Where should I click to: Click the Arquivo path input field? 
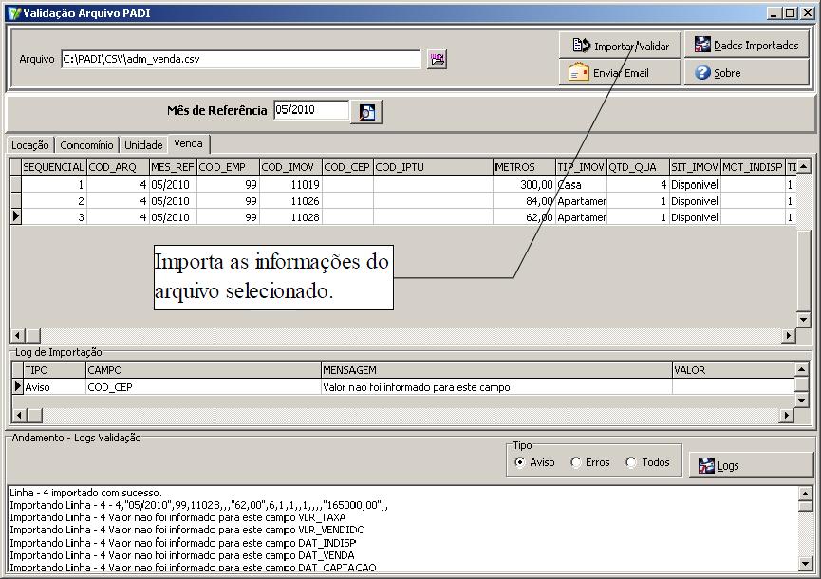[x=239, y=59]
